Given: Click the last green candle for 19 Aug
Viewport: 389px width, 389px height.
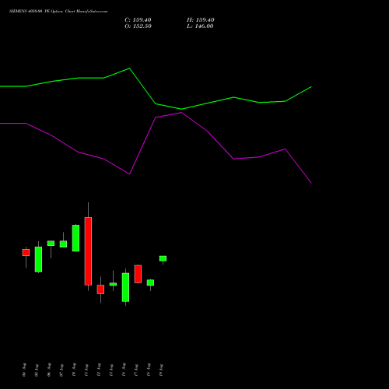Looking at the screenshot, I should (163, 258).
